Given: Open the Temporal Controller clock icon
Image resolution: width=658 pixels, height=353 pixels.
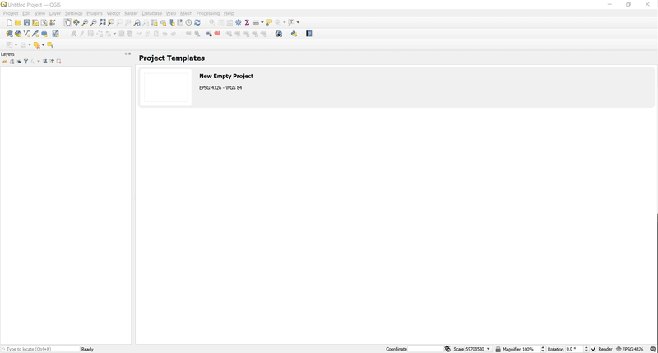Looking at the screenshot, I should [x=189, y=22].
